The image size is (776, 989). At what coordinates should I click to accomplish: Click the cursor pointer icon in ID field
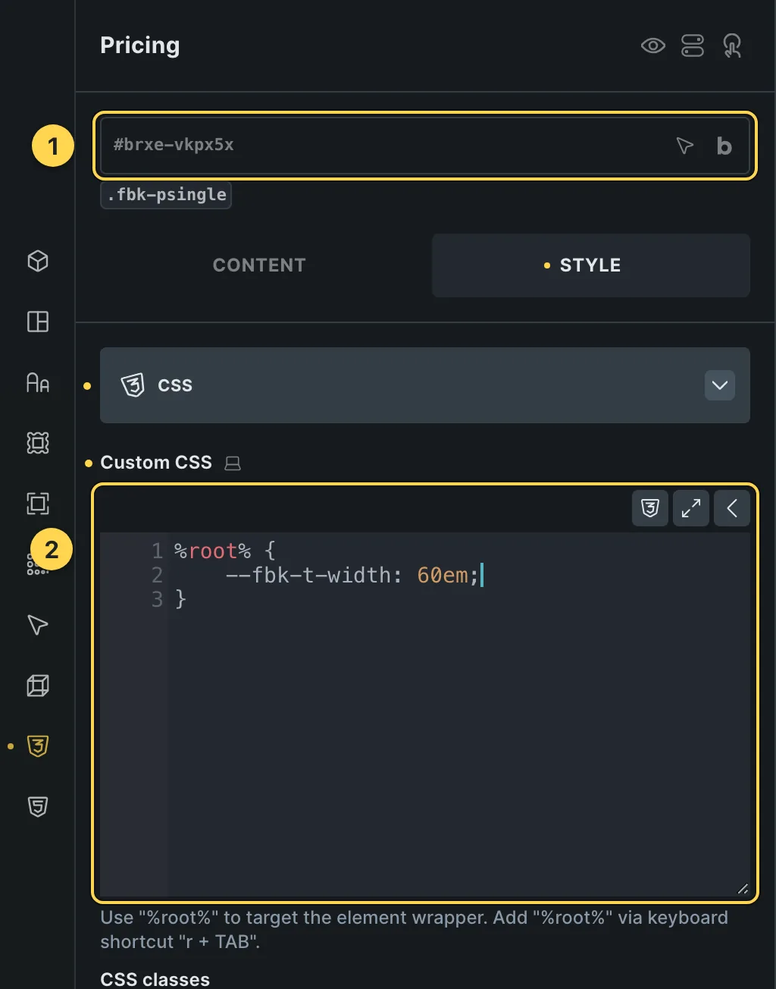pos(684,146)
